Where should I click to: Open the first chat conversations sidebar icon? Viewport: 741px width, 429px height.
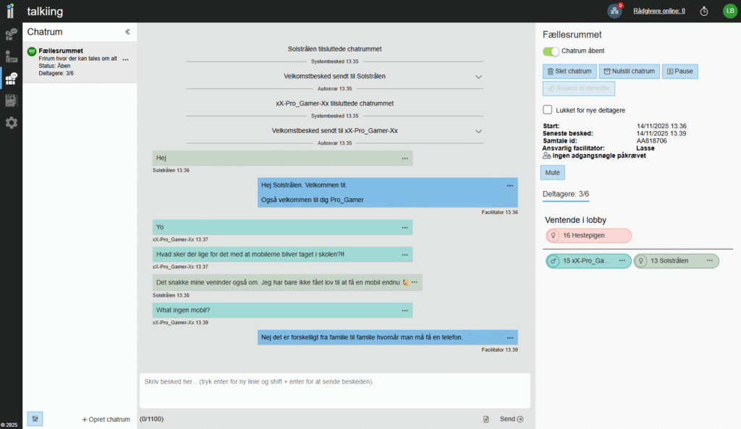[x=11, y=34]
